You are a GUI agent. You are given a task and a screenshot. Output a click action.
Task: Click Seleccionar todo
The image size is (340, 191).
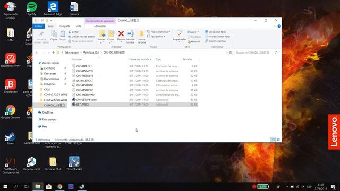coord(215,32)
